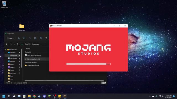Viewport: 177px width, 99px height.
Task: Launch Google Chrome from taskbar
Action: pos(34,96)
